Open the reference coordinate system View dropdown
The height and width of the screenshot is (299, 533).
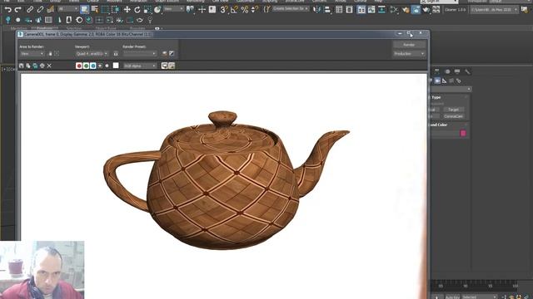(174, 9)
